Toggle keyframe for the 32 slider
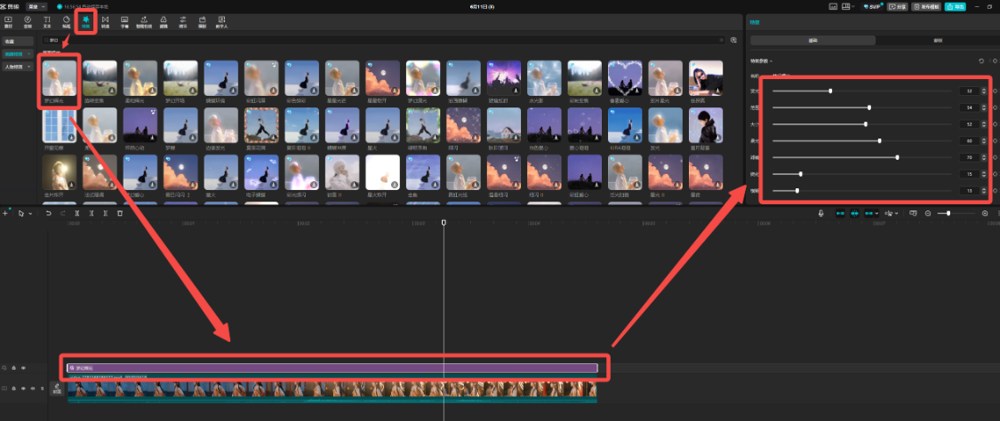This screenshot has width=1000, height=421. (x=995, y=91)
